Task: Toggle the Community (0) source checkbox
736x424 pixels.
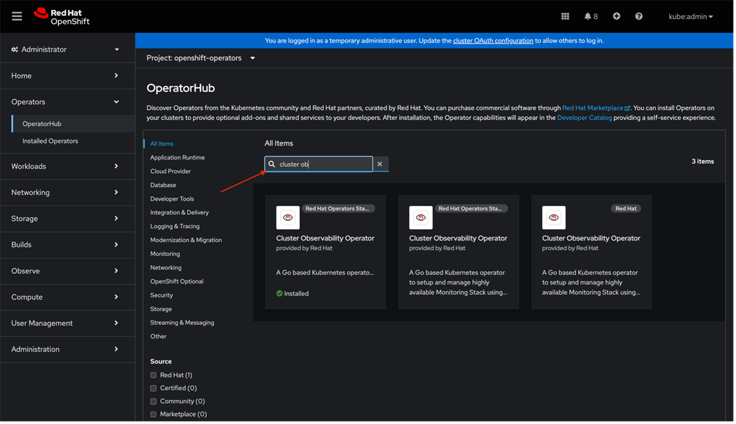Action: [x=153, y=401]
